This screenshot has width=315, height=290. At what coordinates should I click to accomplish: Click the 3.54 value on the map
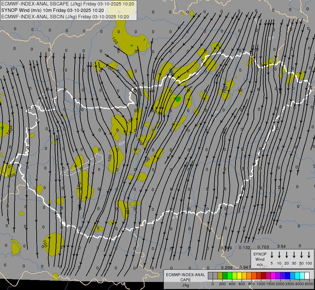[282, 246]
